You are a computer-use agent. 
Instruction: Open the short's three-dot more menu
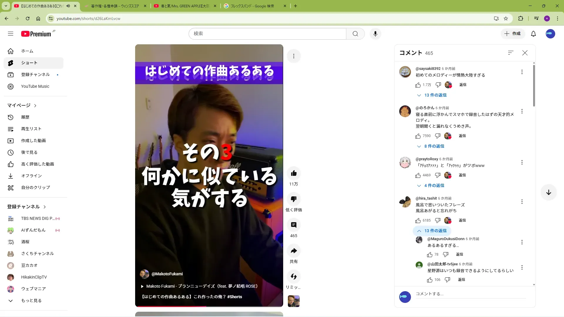[x=293, y=56]
